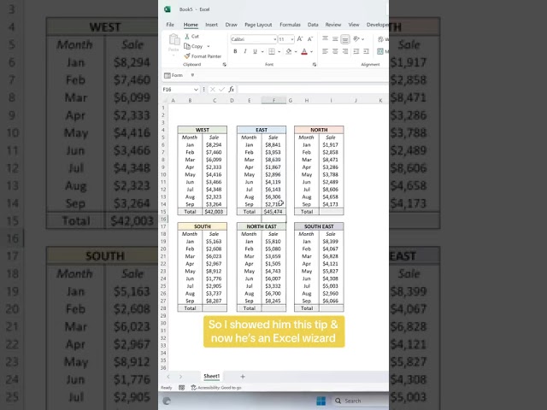Viewport: 547px width, 410px height.
Task: Open the Name Box F16 dropdown
Action: click(x=196, y=90)
